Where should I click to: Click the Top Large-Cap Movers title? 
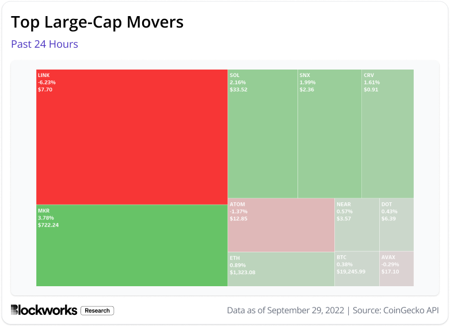tap(97, 22)
